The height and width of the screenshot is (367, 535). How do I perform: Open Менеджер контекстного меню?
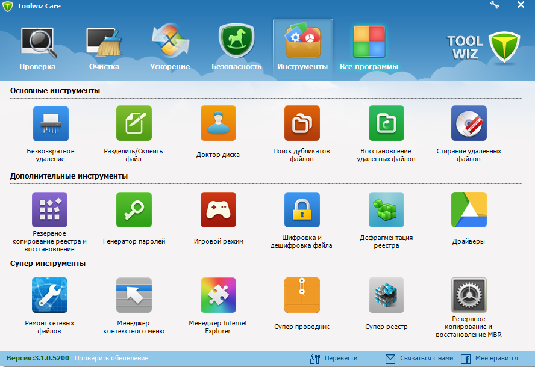[x=134, y=295]
